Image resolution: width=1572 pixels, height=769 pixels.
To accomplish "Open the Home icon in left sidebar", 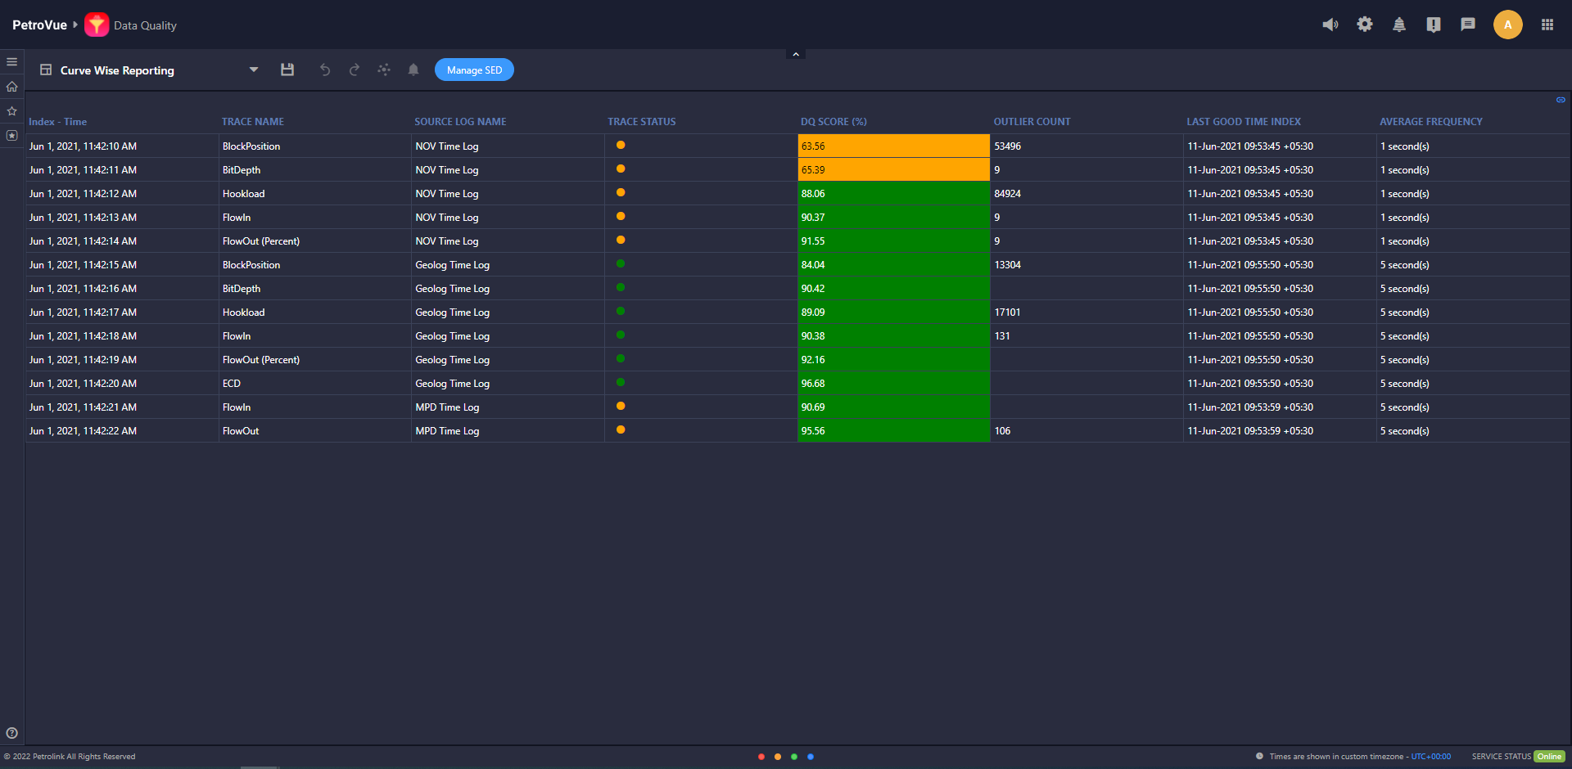I will [x=11, y=87].
